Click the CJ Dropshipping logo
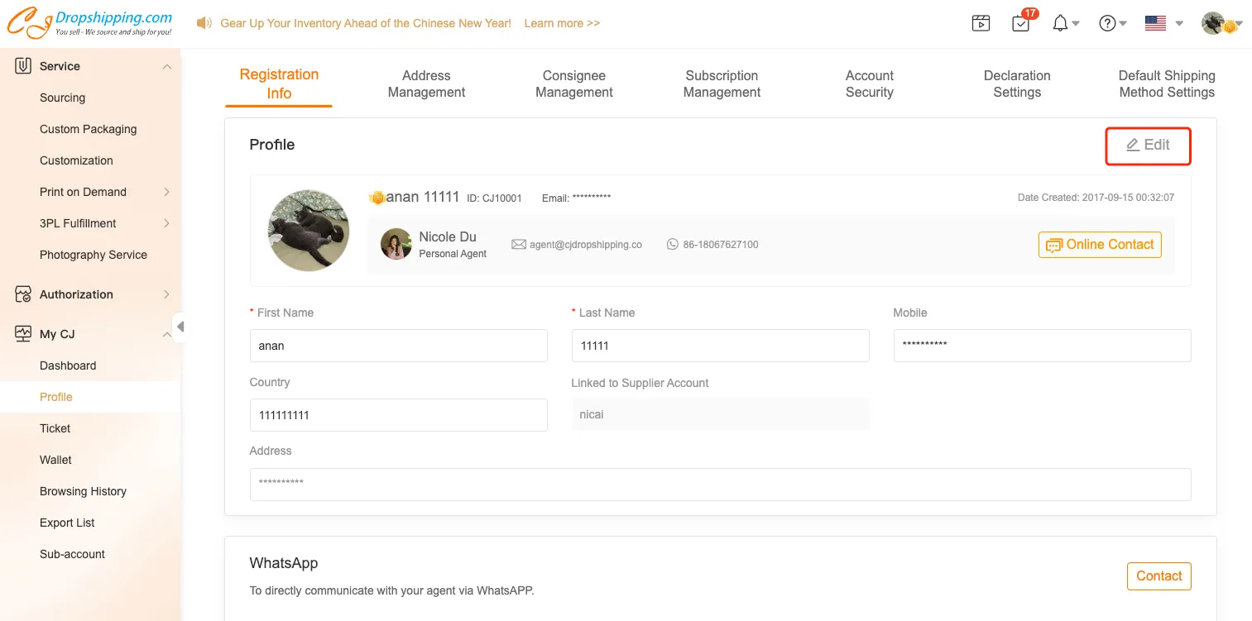 [x=90, y=23]
